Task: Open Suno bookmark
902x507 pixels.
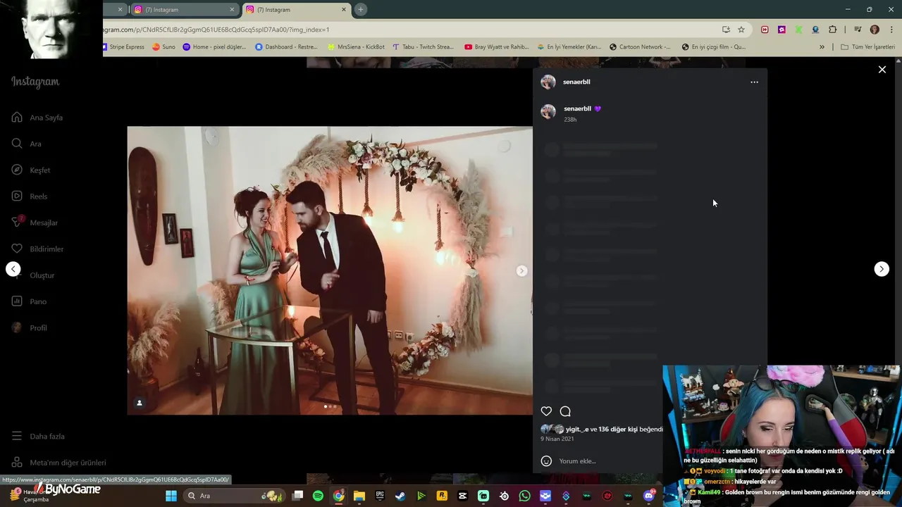Action: 164,47
